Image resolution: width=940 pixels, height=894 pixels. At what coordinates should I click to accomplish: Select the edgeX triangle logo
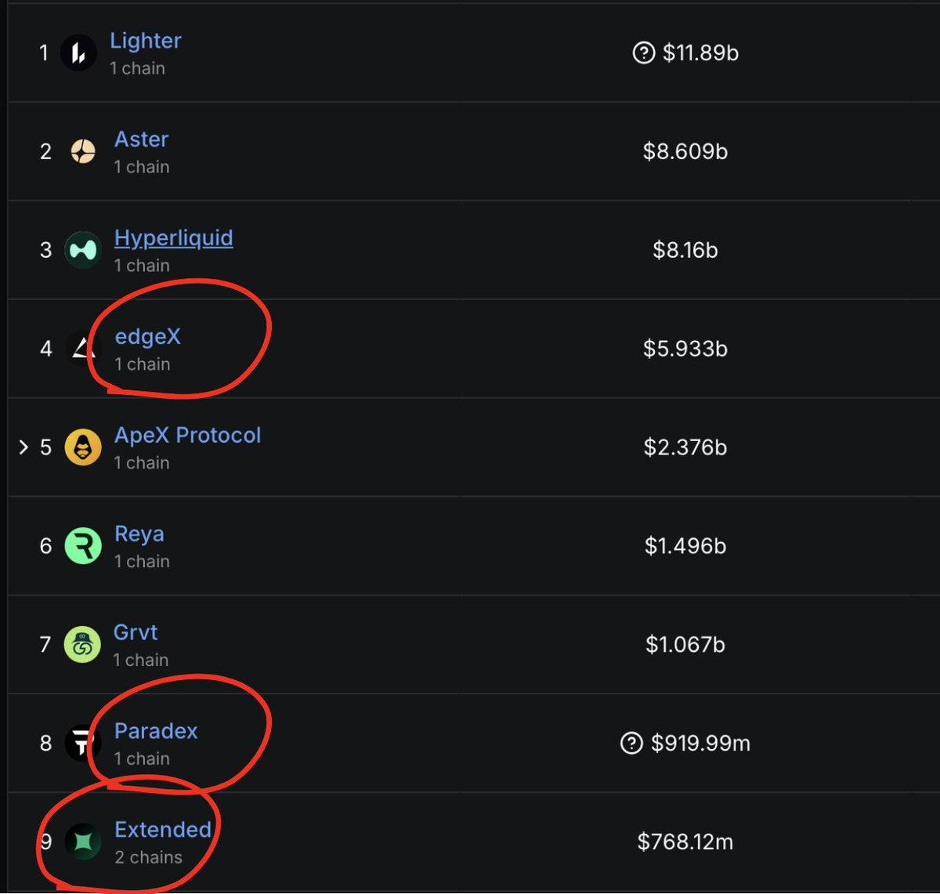[82, 349]
